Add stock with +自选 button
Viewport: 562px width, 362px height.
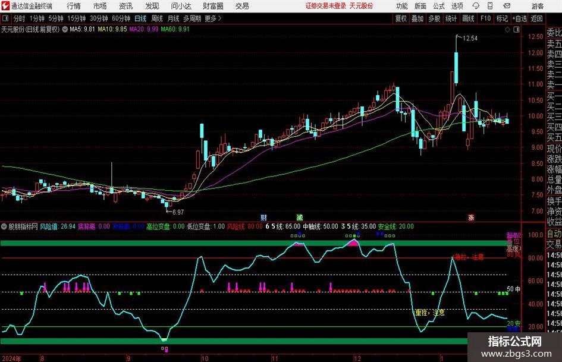coord(520,18)
